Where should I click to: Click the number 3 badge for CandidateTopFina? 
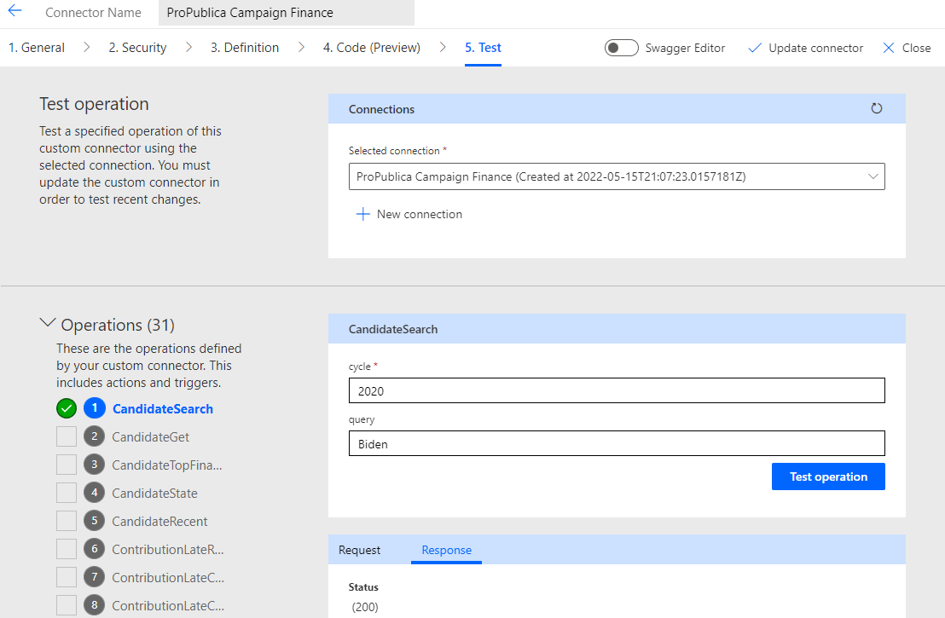point(95,465)
